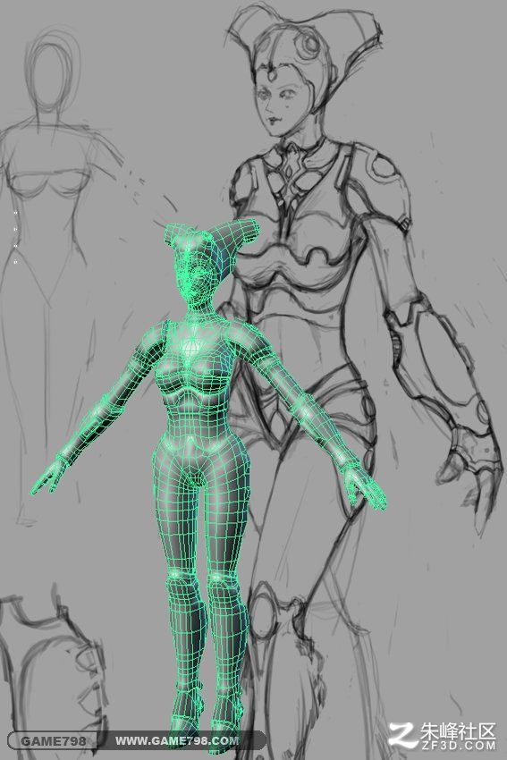Open the WWW.GAME798.COM link
Screen dimensions: 507x760
pyautogui.click(x=177, y=740)
